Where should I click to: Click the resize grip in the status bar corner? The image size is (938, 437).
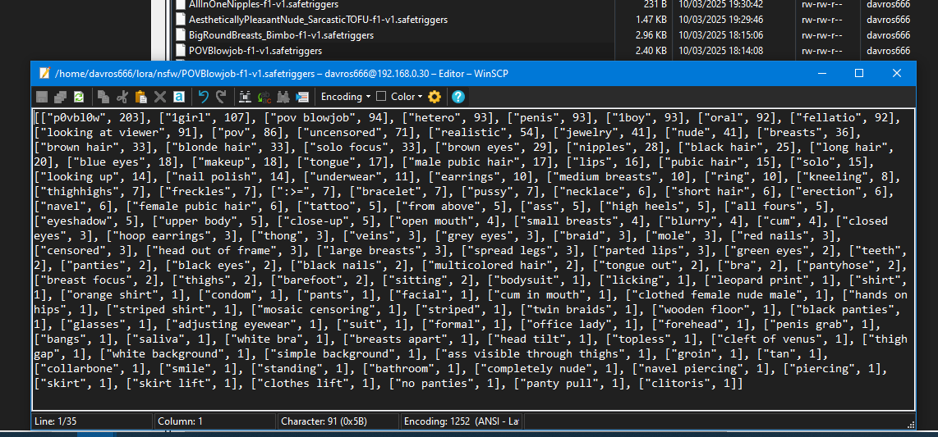910,424
